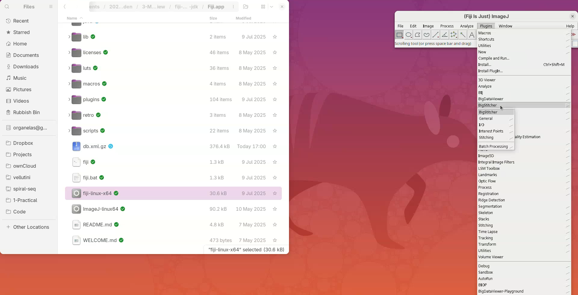Select the Freehand selection tool
Screen dimensions: 578x295
(427, 35)
